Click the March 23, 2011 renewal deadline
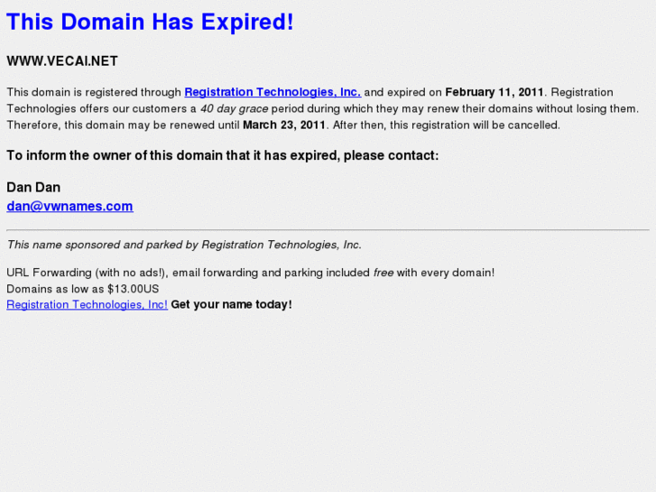The height and width of the screenshot is (492, 656). coord(284,125)
